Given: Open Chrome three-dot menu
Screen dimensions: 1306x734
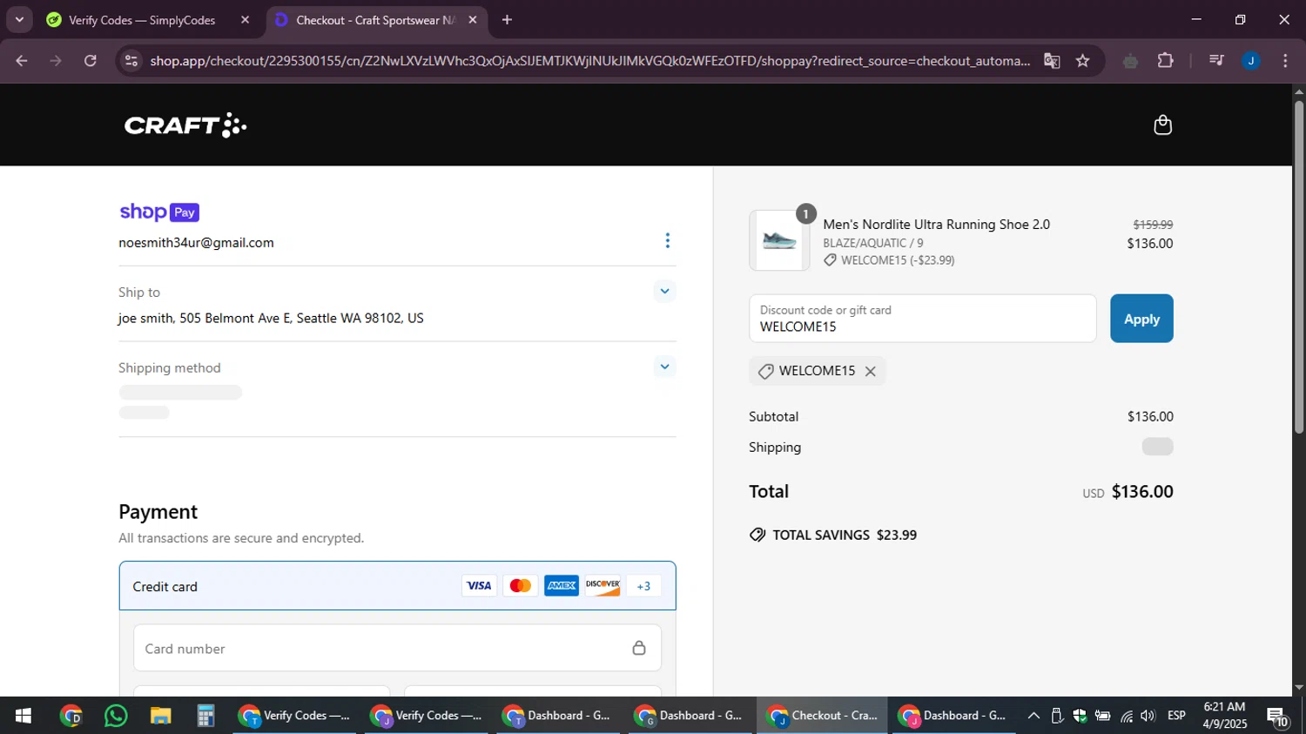Looking at the screenshot, I should [1285, 61].
